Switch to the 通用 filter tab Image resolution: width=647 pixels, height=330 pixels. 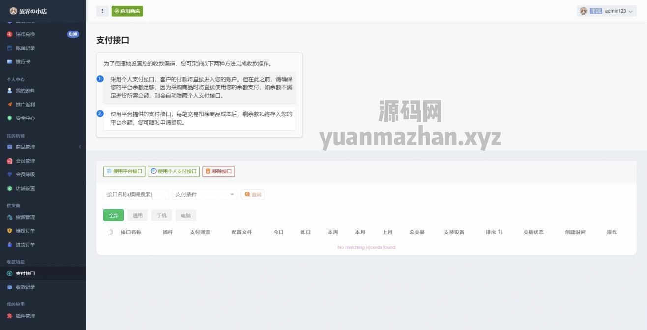pyautogui.click(x=138, y=215)
